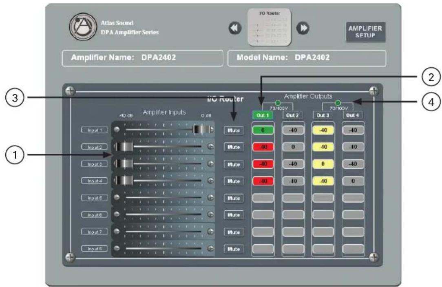Click max knob at right of Input 2 slider

click(210, 147)
